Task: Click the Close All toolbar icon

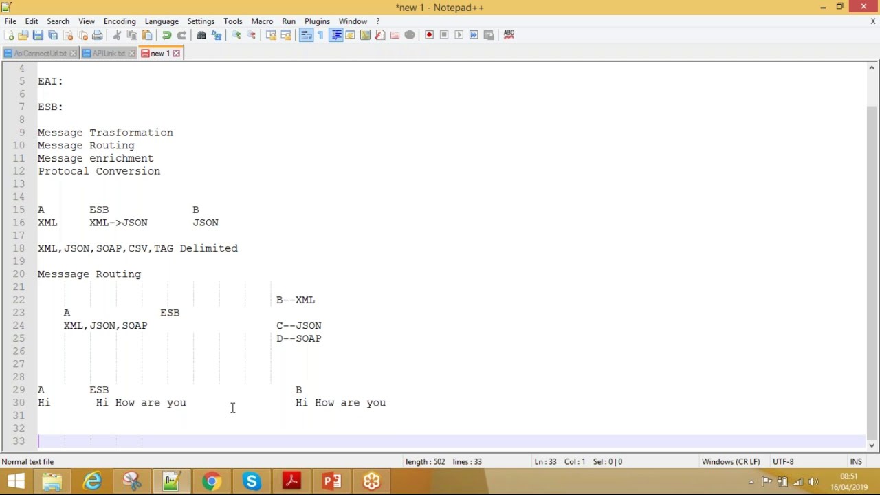Action: pyautogui.click(x=82, y=34)
